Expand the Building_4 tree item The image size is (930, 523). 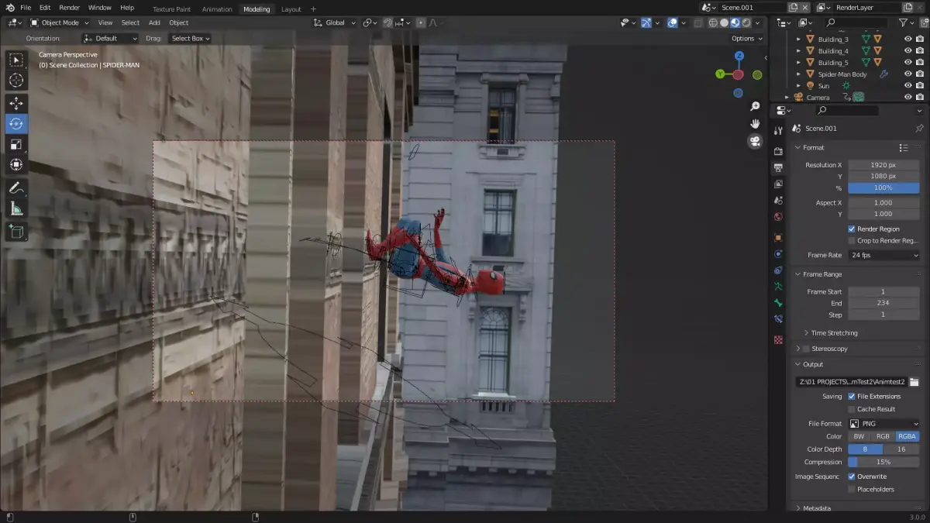tap(799, 50)
